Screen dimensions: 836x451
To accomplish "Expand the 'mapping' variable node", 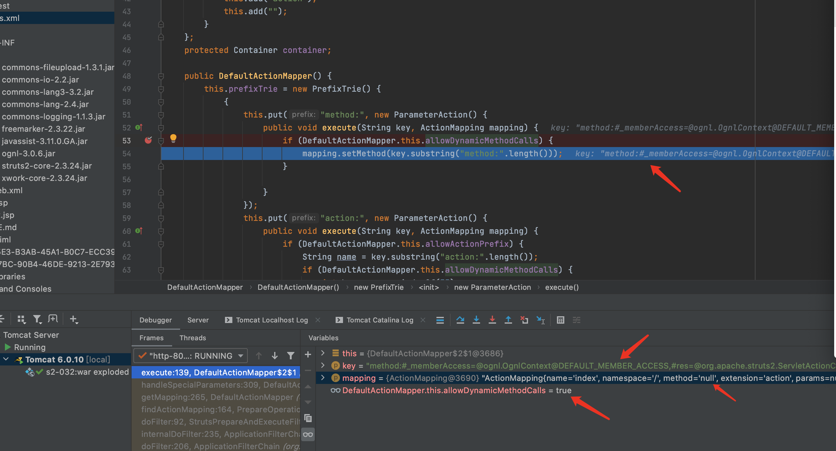I will click(323, 377).
